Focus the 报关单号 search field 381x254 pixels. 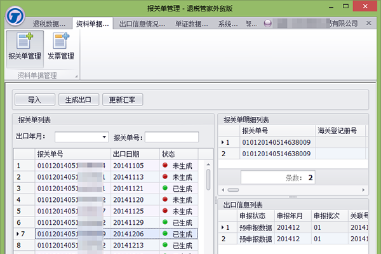[x=172, y=137]
